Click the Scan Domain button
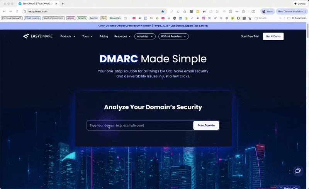Viewport: 309px width, 189px height. 206,125
